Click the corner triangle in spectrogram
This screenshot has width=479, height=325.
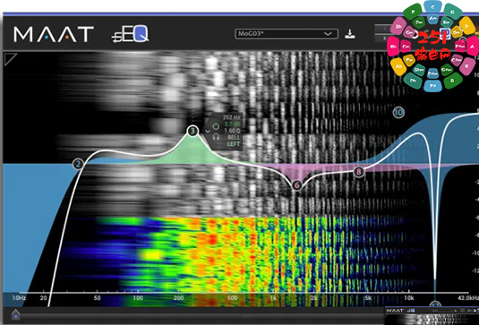(10, 59)
